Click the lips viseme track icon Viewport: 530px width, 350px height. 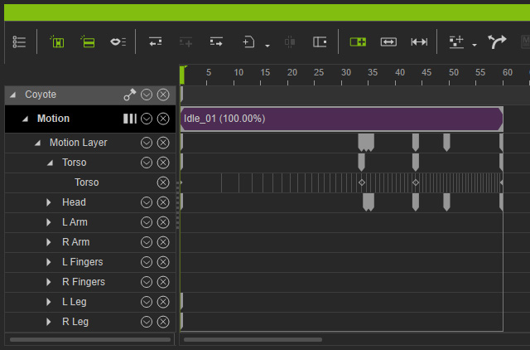point(118,42)
